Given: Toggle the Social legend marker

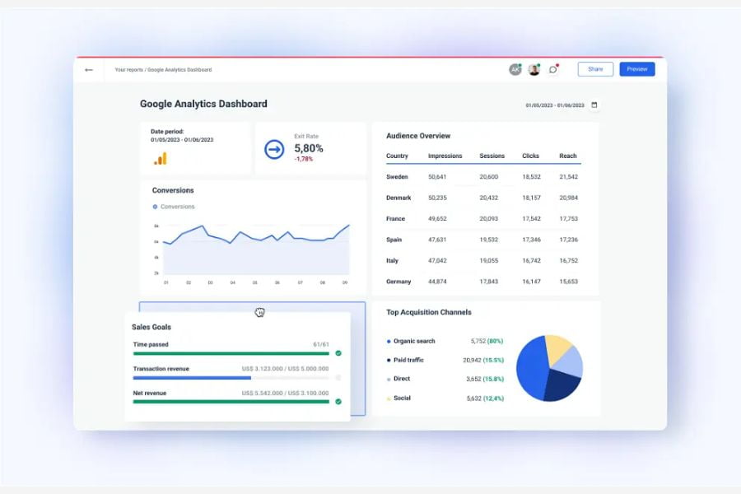Looking at the screenshot, I should point(389,398).
